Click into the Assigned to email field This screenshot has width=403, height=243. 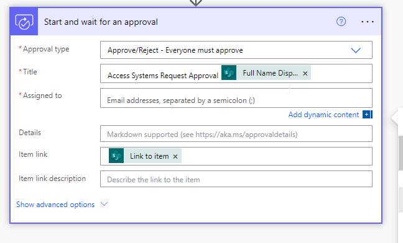click(x=236, y=98)
